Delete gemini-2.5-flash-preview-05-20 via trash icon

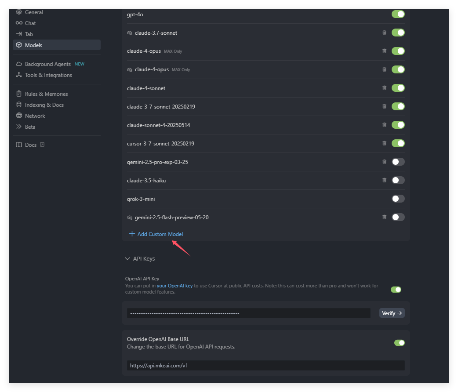click(x=385, y=217)
